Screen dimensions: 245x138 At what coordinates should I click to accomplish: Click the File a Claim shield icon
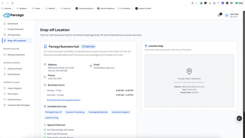pos(5,94)
